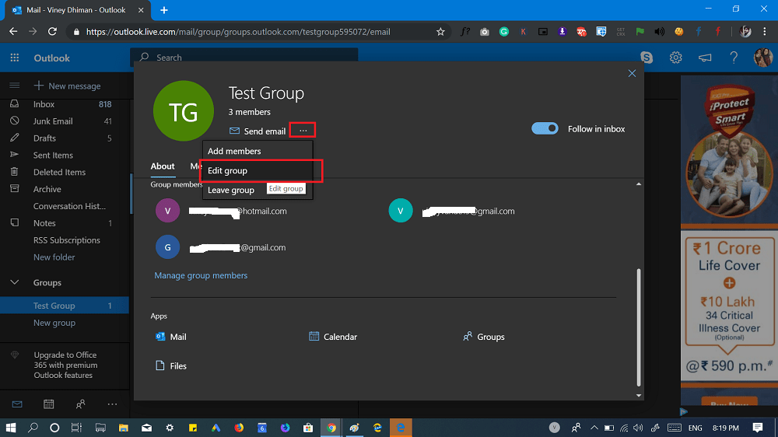Select the Mail browser tab
This screenshot has width=778, height=437.
click(75, 10)
